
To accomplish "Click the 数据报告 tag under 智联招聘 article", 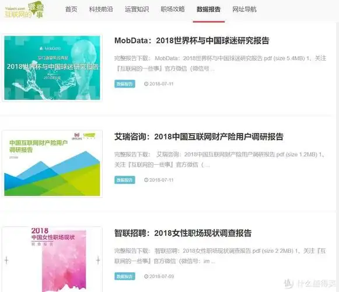I will 125,276.
